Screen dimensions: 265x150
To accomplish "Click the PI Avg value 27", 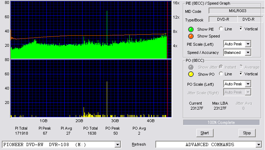I will pyautogui.click(x=68, y=134).
